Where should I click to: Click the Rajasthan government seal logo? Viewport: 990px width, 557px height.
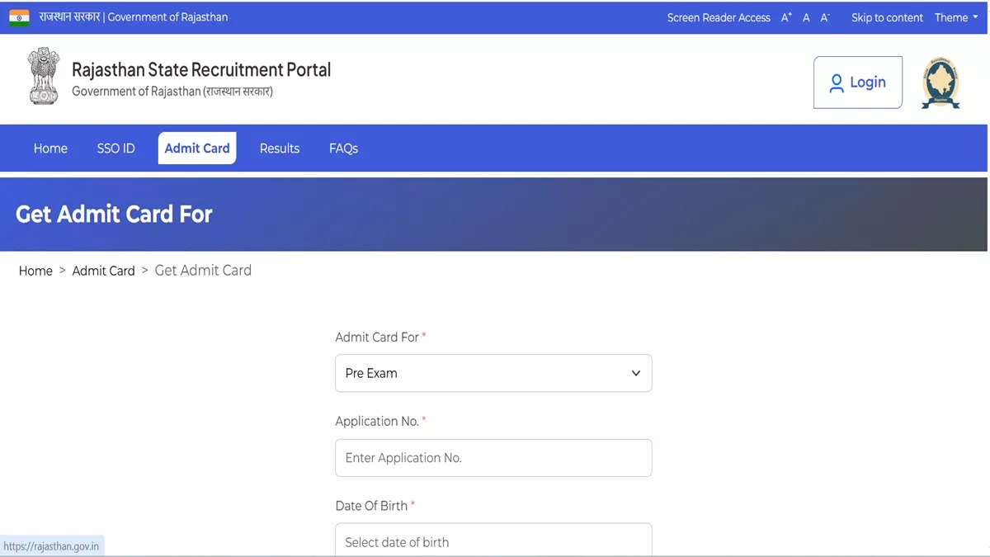click(x=940, y=83)
